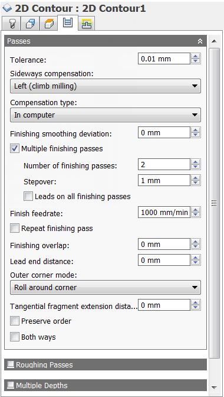This screenshot has height=397, width=224.
Task: Select the Passes tab icon
Action: coord(68,23)
